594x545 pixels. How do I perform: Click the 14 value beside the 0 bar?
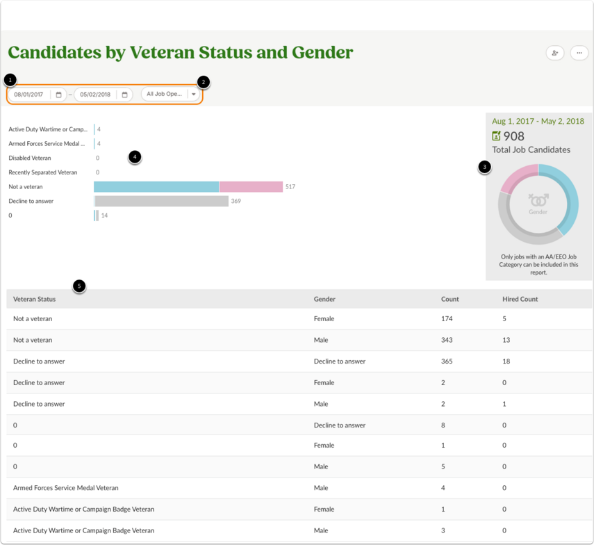click(104, 215)
